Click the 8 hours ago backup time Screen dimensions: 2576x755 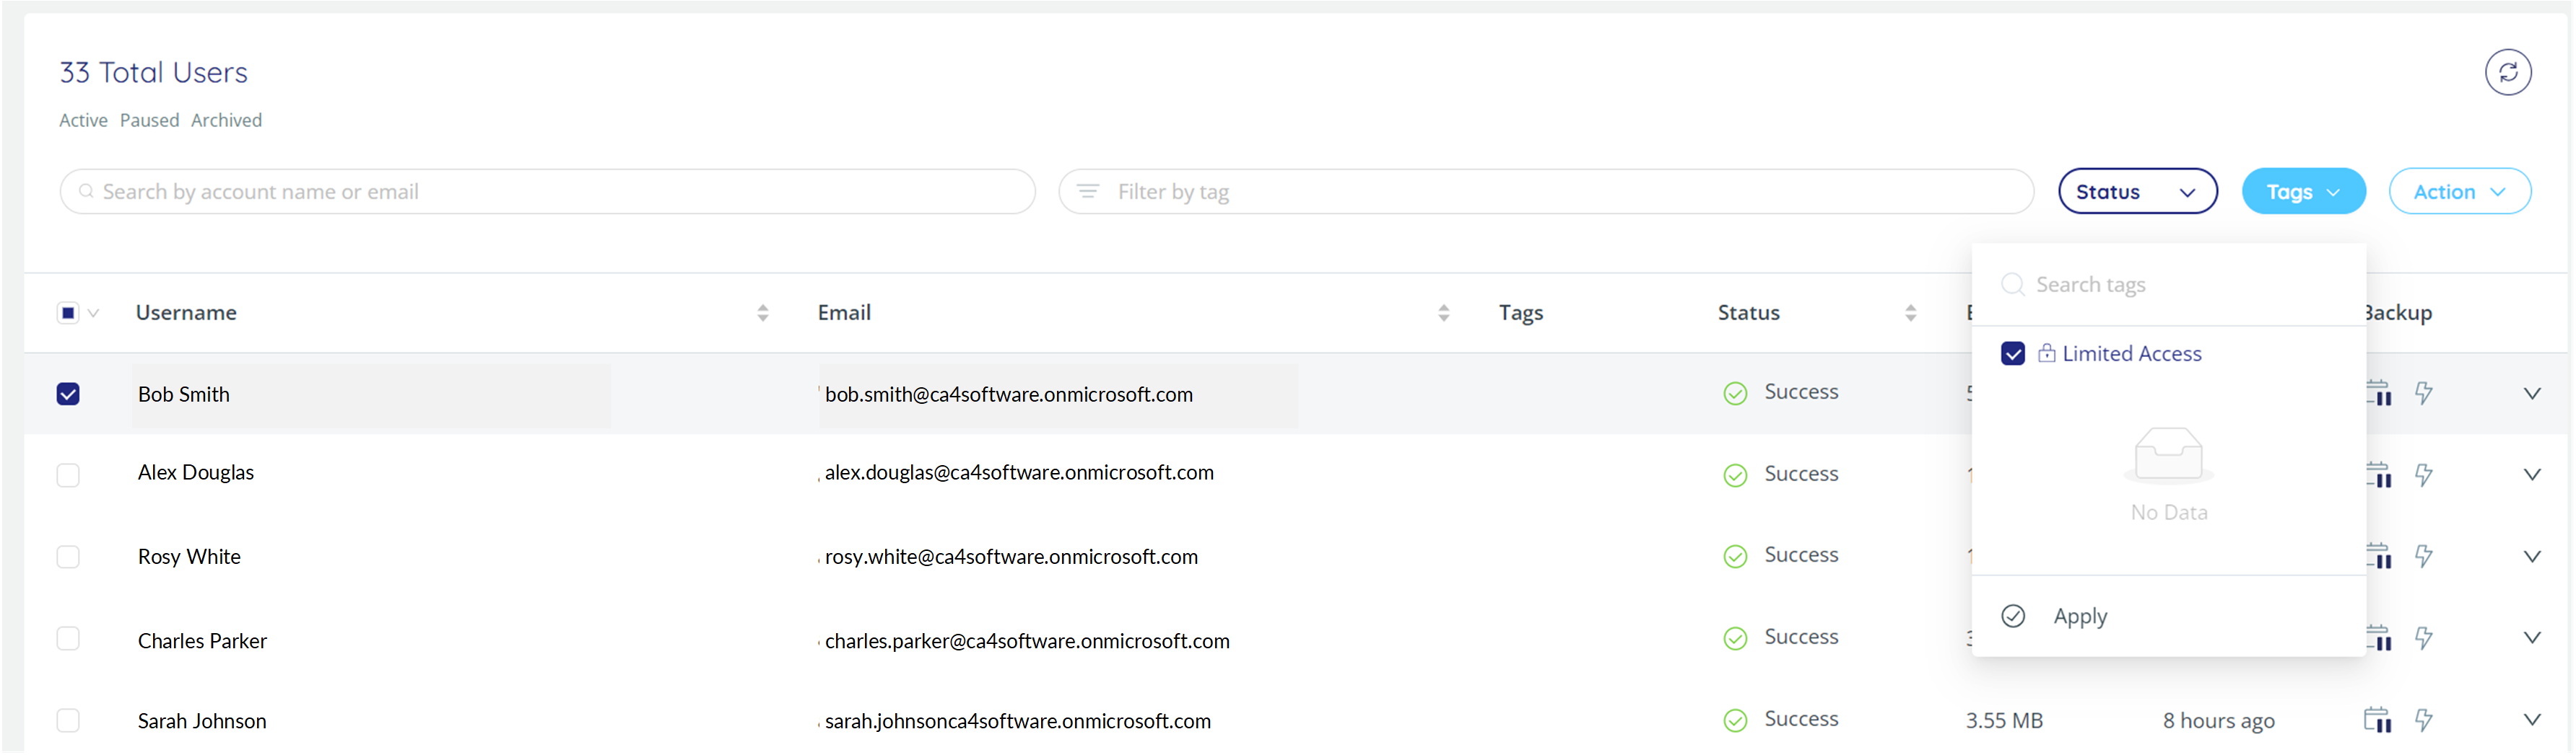(x=2218, y=720)
